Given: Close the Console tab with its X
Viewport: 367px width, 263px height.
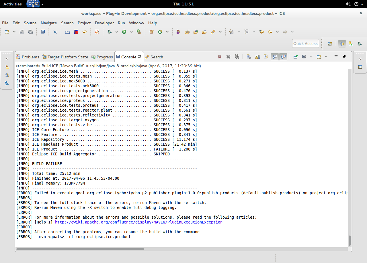Looking at the screenshot, I should [140, 57].
